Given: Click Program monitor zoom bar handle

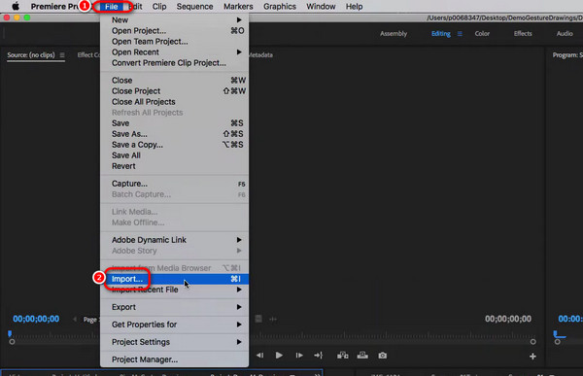Looking at the screenshot, I should [557, 341].
